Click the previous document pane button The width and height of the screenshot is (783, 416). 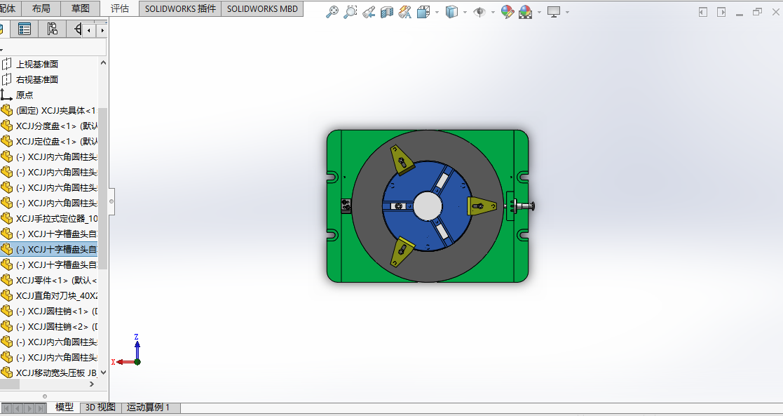(703, 12)
